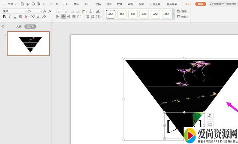Click the Print icon in top toolbar
Viewport: 238px width, 144px height.
[x=33, y=4]
